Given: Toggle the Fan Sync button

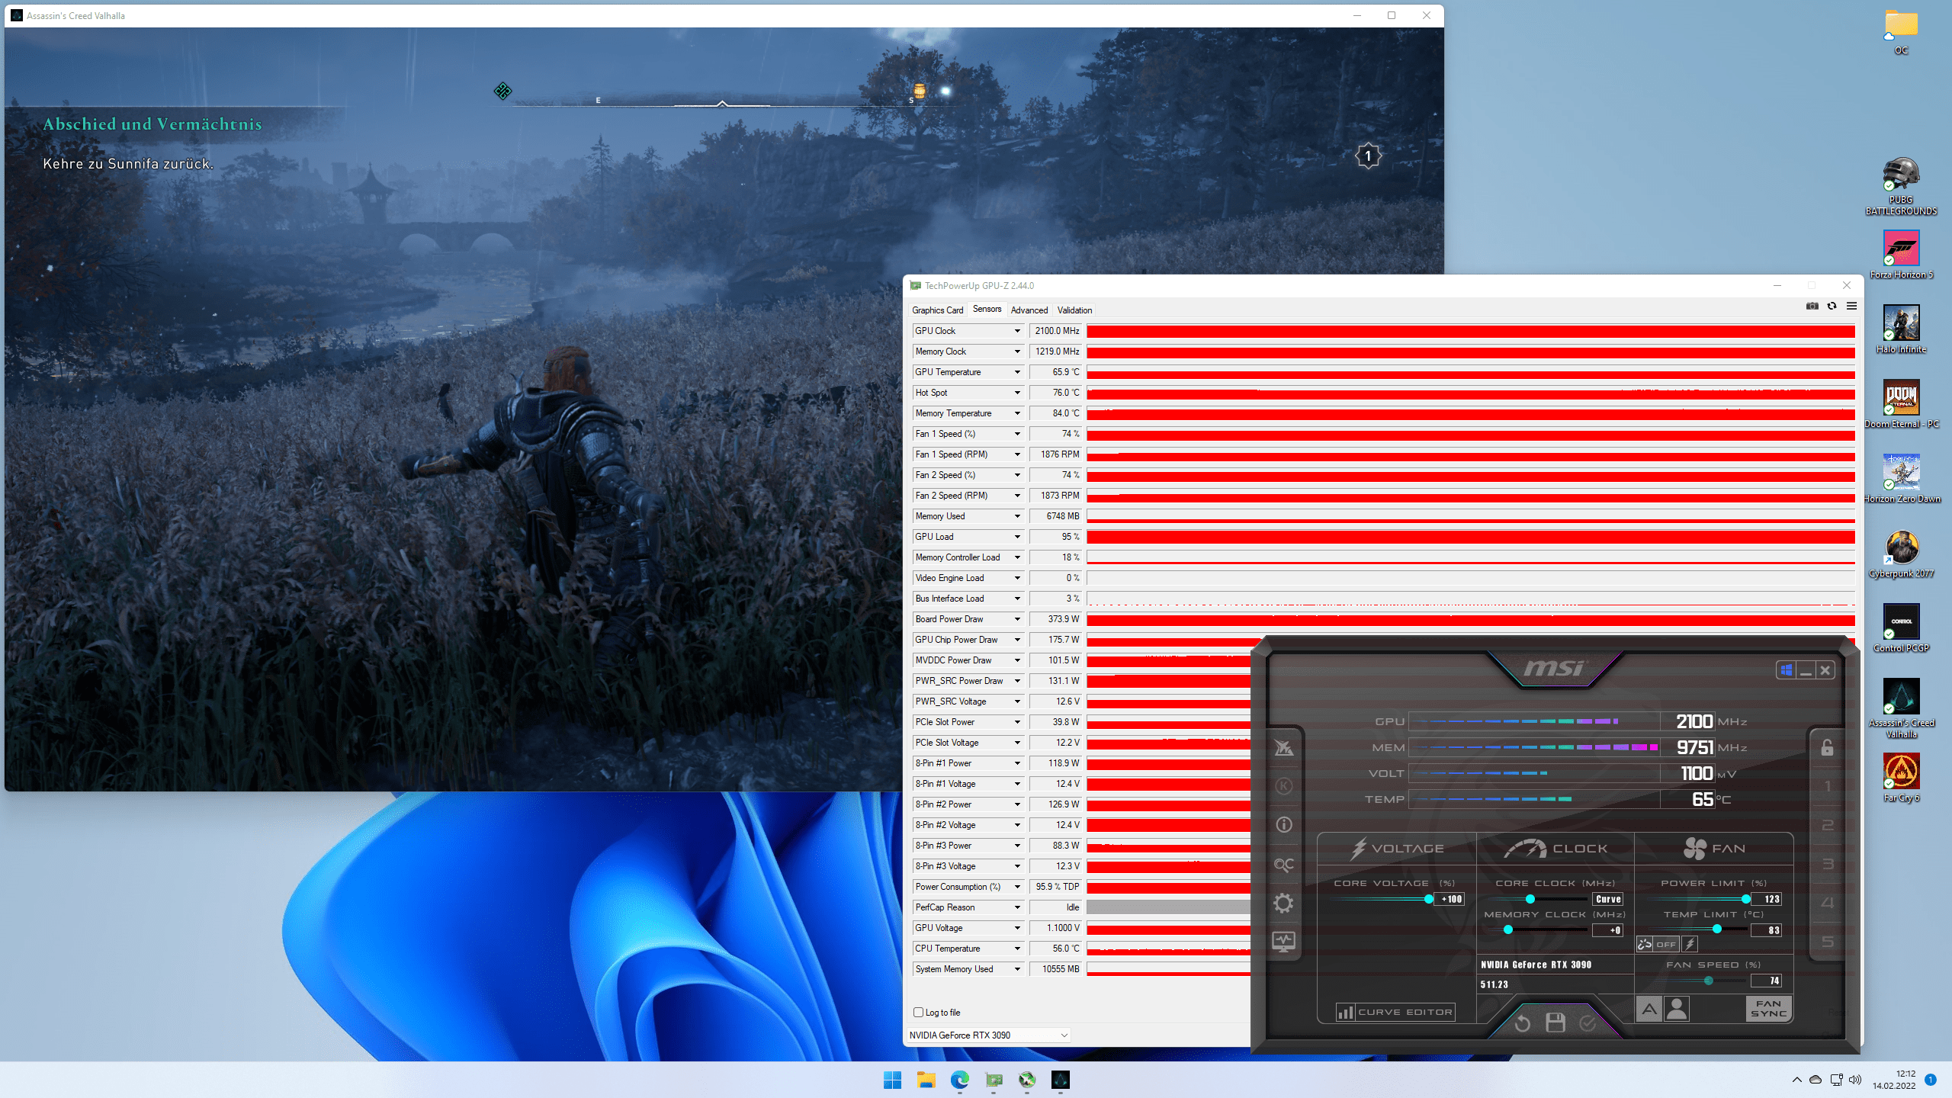Looking at the screenshot, I should pyautogui.click(x=1768, y=1009).
